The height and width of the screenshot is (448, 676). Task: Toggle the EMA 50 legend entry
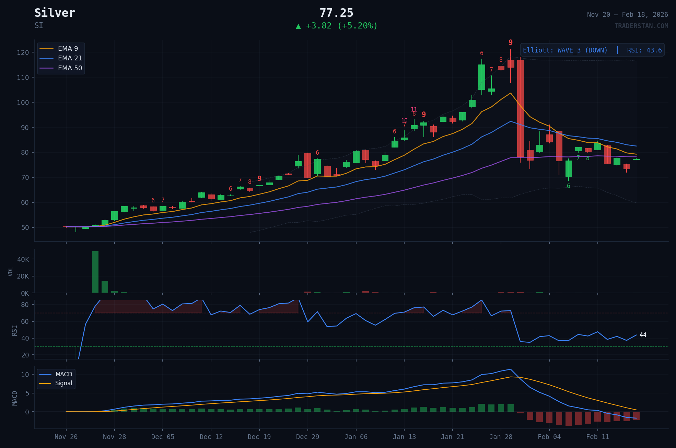(x=69, y=68)
